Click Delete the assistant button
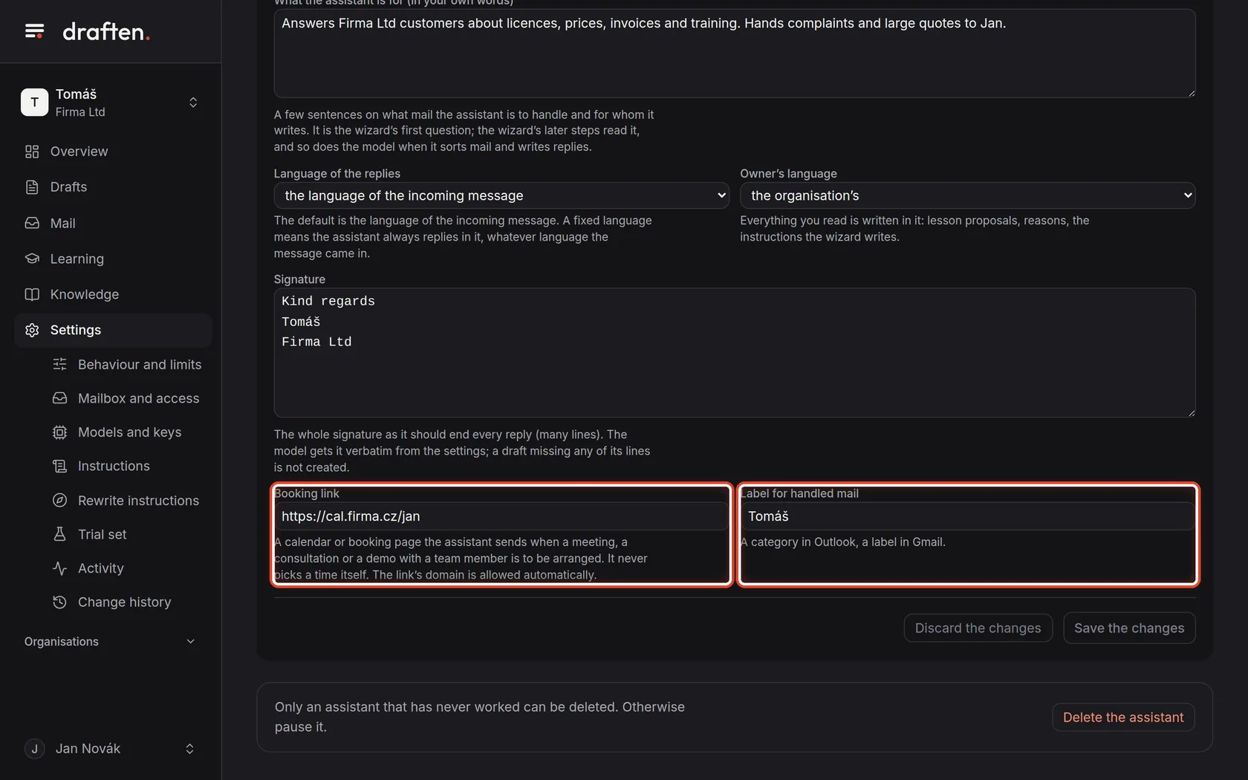This screenshot has height=780, width=1248. [1123, 718]
